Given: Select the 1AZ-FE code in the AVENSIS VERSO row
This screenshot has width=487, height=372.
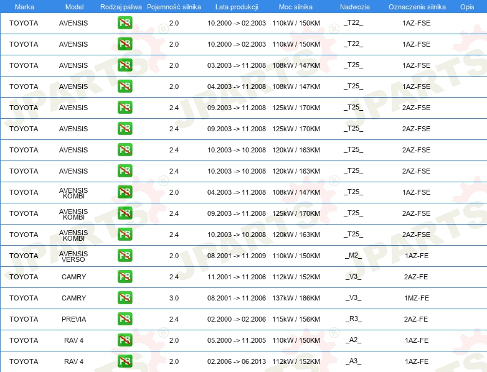Looking at the screenshot, I should click(417, 256).
